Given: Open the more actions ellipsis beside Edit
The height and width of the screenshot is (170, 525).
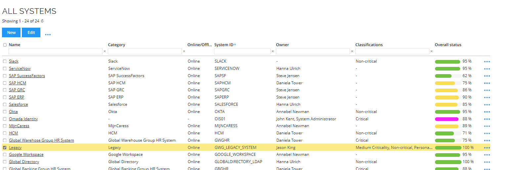Looking at the screenshot, I should click(x=48, y=34).
